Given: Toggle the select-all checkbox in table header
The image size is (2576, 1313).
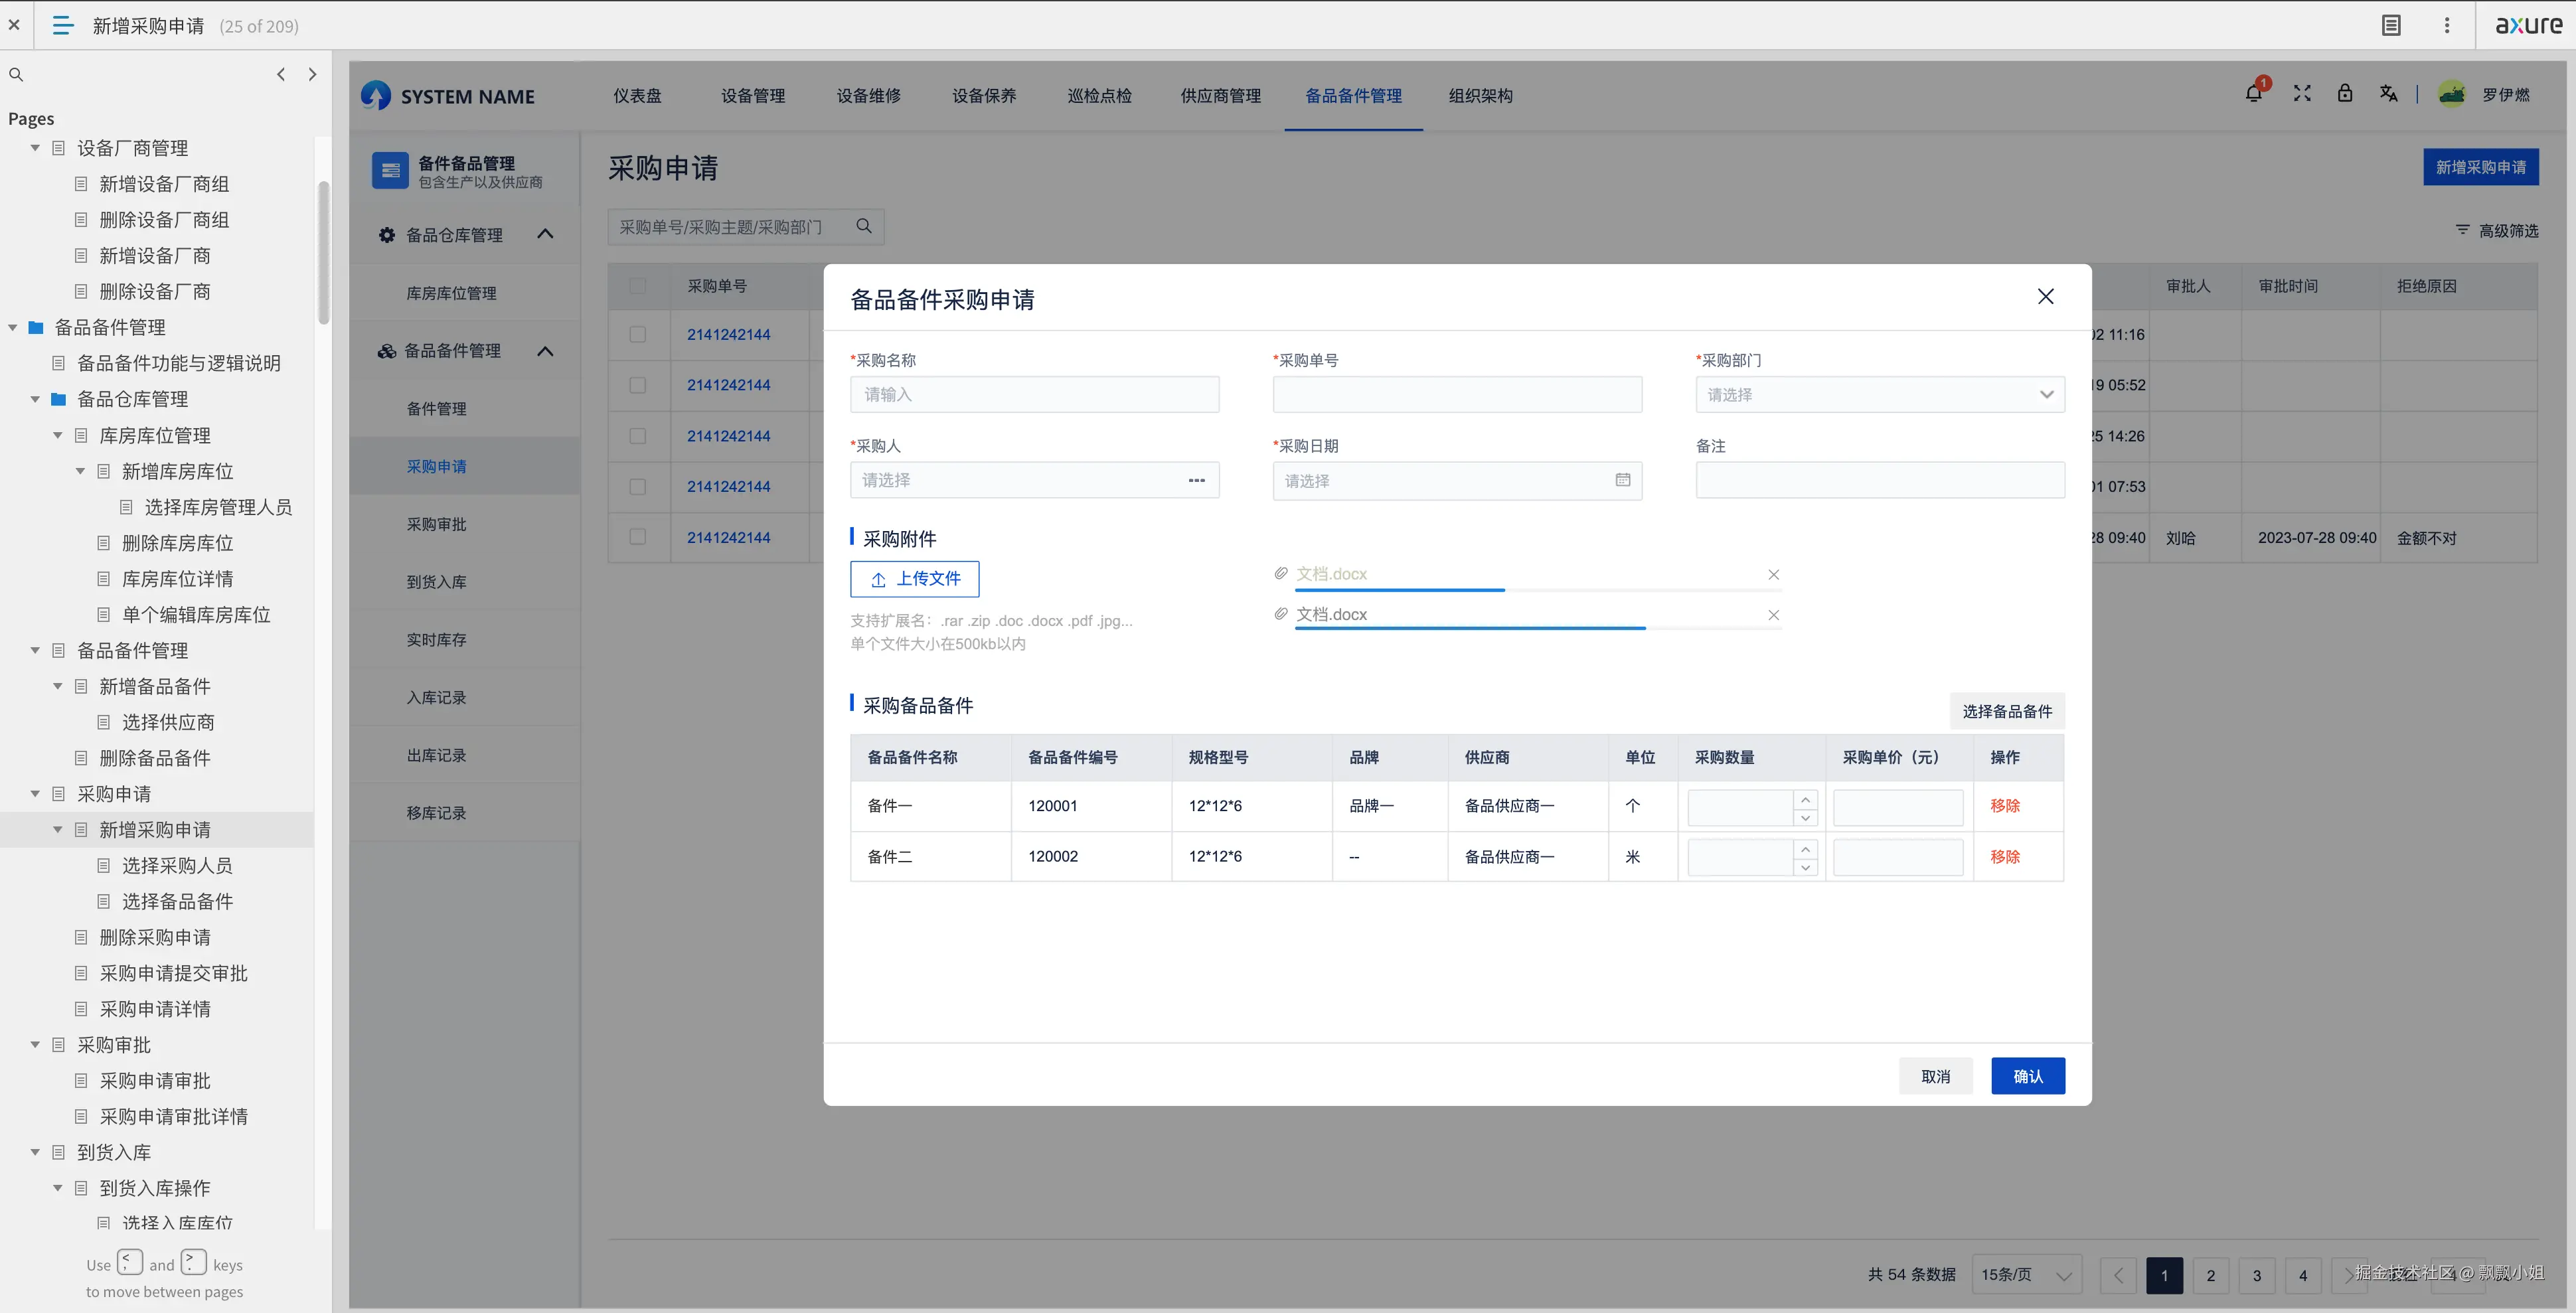Looking at the screenshot, I should click(639, 285).
